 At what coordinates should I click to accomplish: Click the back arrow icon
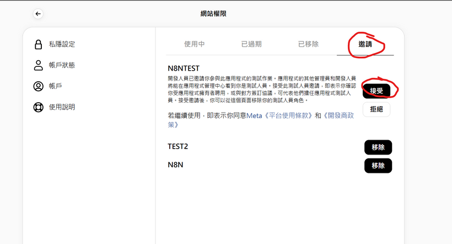click(38, 14)
